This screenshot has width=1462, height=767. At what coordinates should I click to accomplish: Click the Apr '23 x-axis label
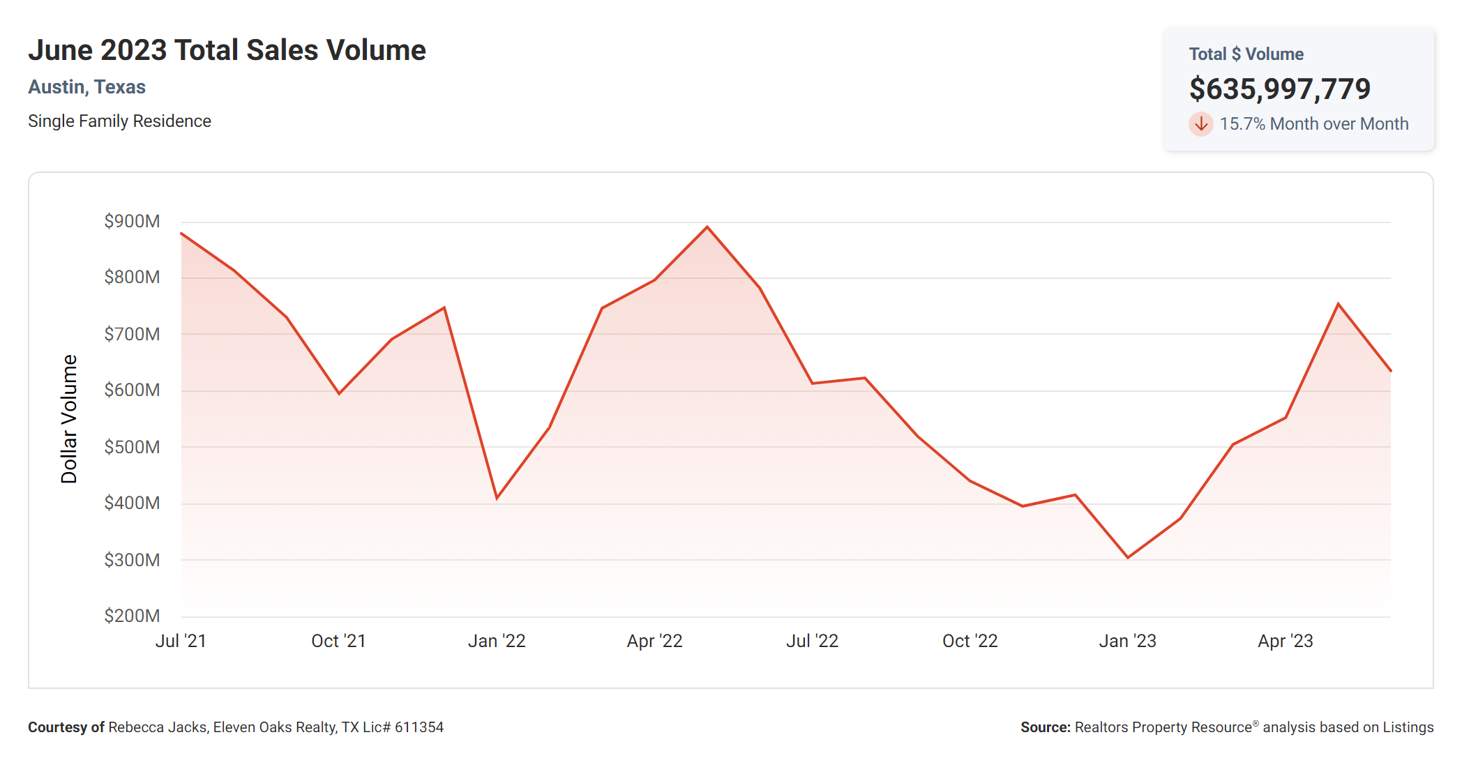(1285, 641)
